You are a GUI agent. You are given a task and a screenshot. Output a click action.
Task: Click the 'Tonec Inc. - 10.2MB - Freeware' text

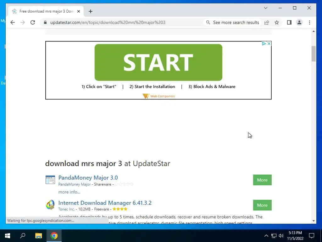click(84, 209)
